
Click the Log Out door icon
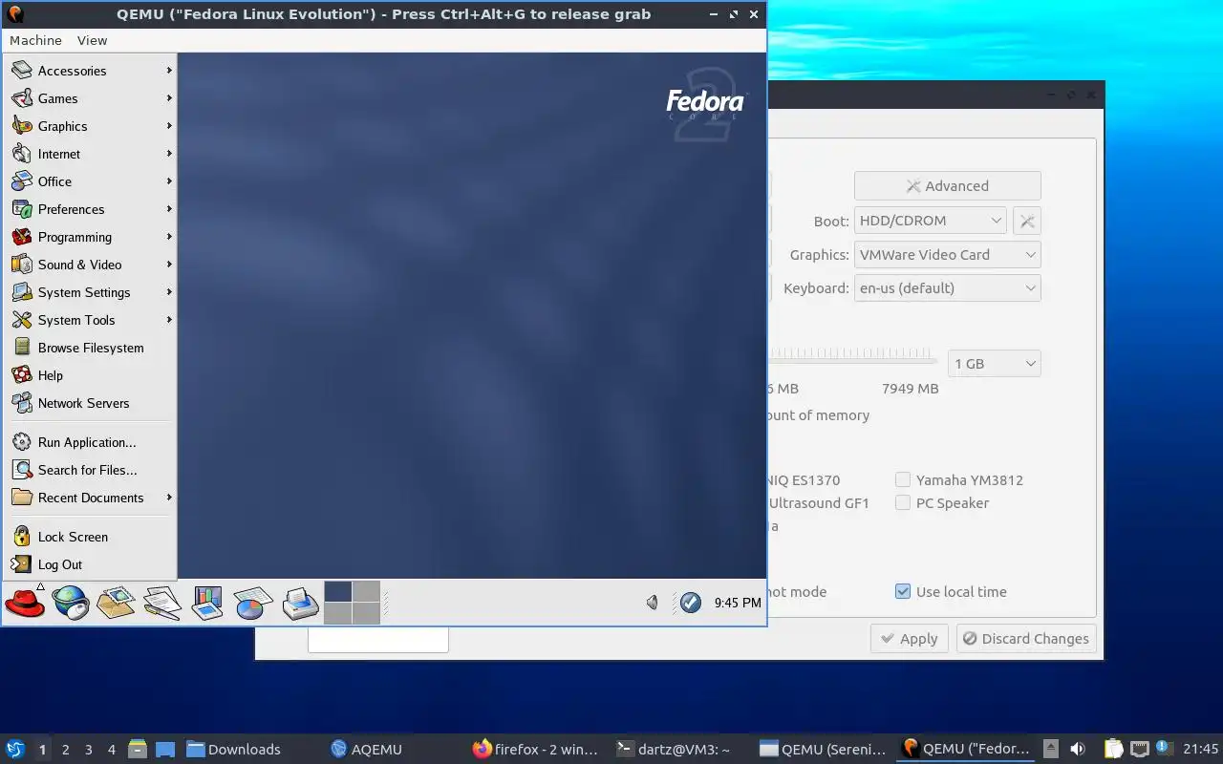(22, 564)
